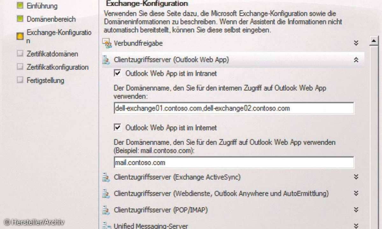The width and height of the screenshot is (382, 229).
Task: Click the Exchange ActiveSync server icon
Action: 106,177
